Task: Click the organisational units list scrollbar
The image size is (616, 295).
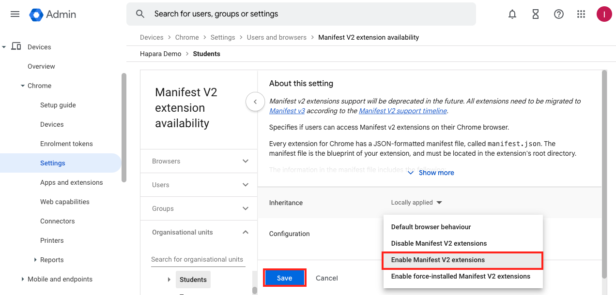Action: point(255,290)
